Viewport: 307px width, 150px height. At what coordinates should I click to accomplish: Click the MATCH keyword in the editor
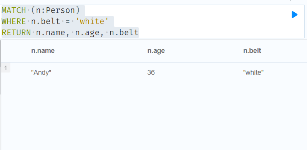point(14,10)
